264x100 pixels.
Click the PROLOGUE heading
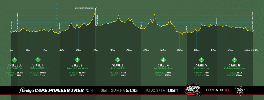15,65
